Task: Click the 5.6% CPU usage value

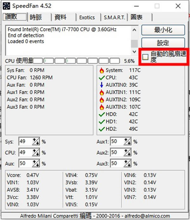Action: [x=129, y=61]
